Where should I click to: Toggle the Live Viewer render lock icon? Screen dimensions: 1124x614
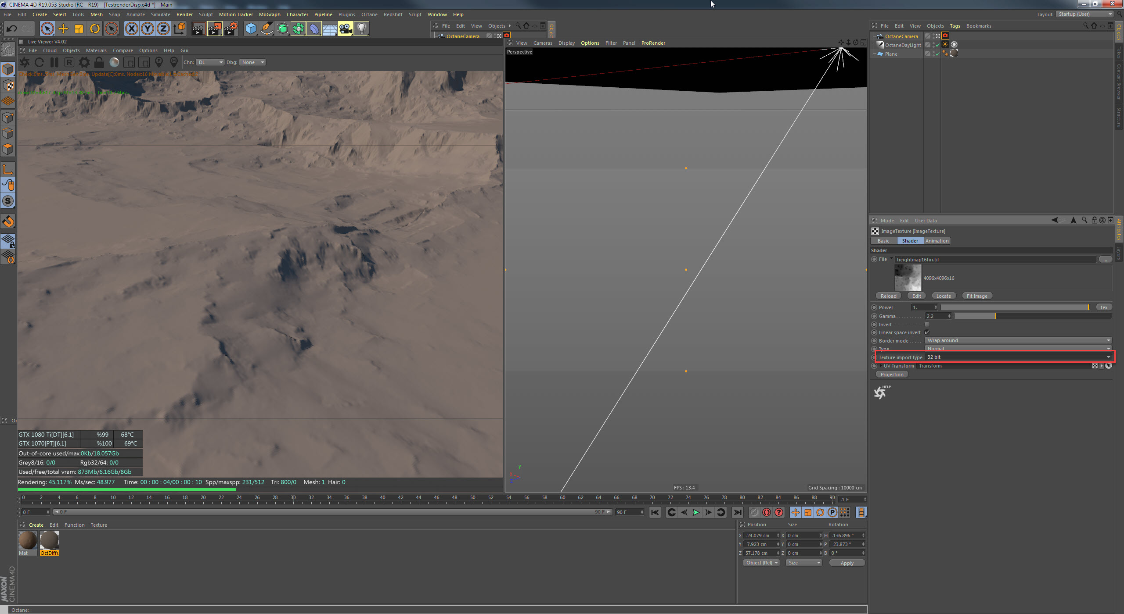tap(99, 62)
